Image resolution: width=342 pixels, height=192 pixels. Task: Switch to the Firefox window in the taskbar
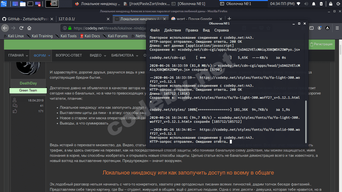click(x=97, y=4)
